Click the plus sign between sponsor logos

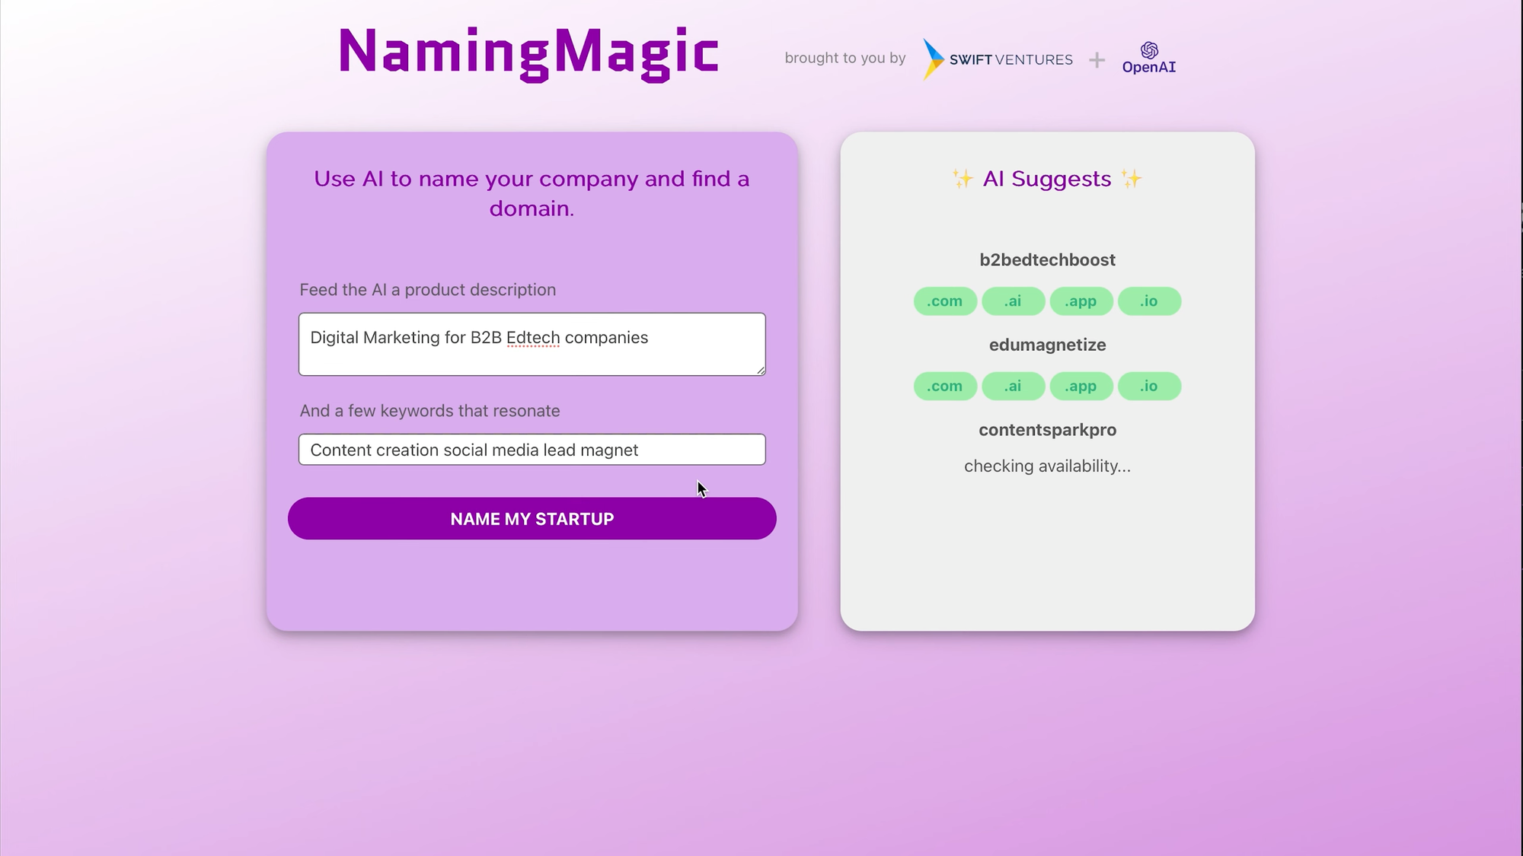(1097, 59)
